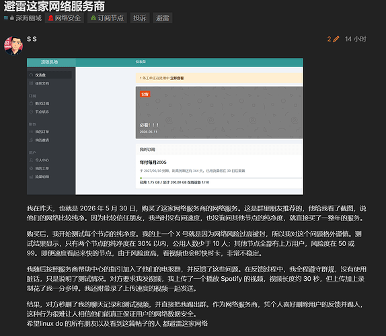This screenshot has height=336, width=386.
Task: Click the red icon on 网络安全 tag
Action: pos(50,18)
